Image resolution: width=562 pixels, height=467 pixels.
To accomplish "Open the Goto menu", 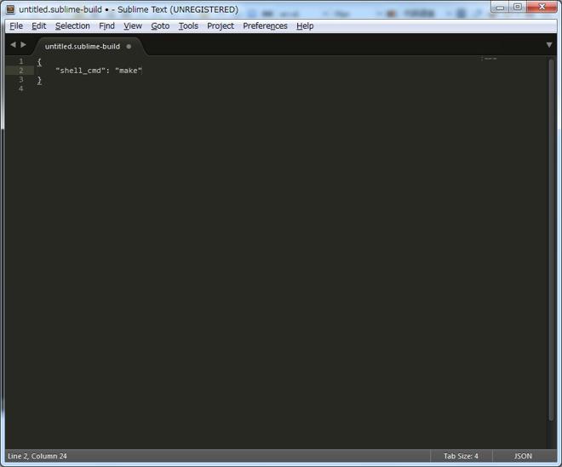I will [x=160, y=26].
